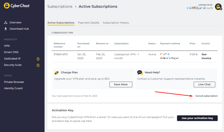Screen dimensions: 224x132
Task: Click the Active status cell
Action: tap(152, 54)
